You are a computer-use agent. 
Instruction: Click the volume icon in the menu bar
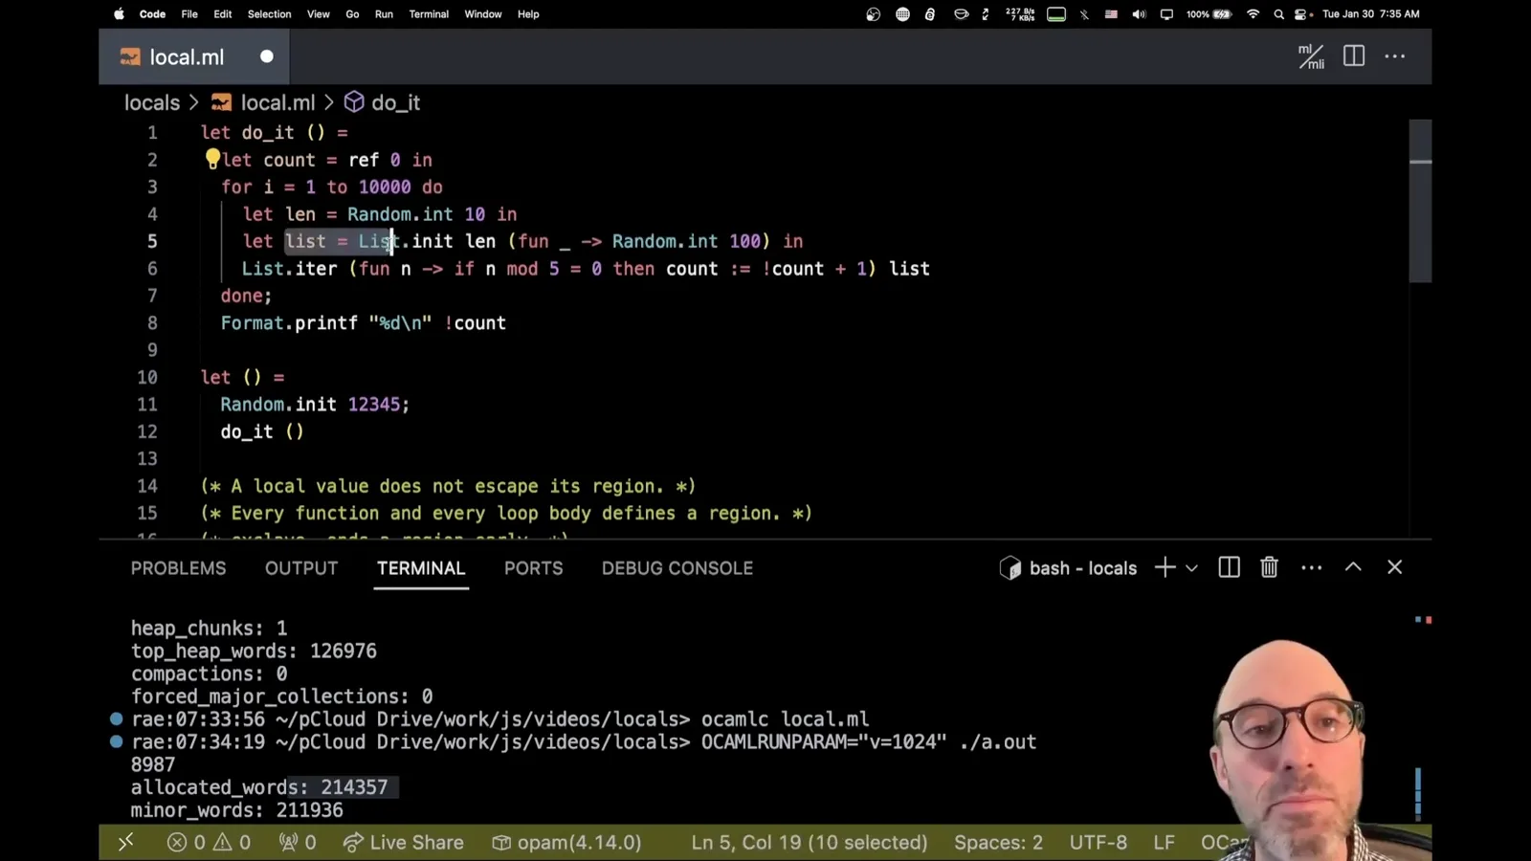1139,14
